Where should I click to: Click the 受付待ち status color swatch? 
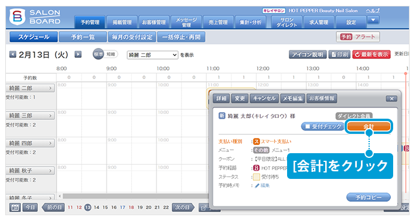256,177
